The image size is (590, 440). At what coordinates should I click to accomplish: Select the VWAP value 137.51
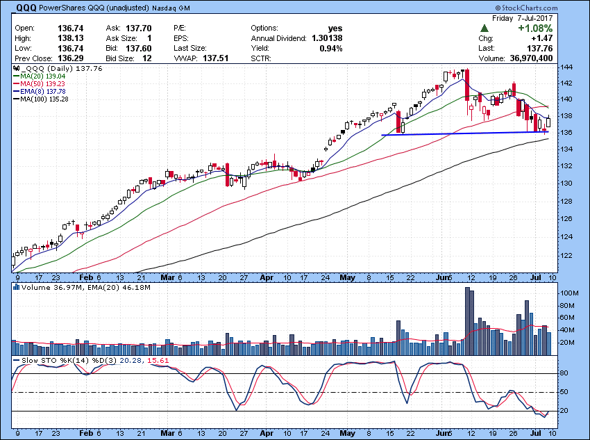tap(216, 58)
